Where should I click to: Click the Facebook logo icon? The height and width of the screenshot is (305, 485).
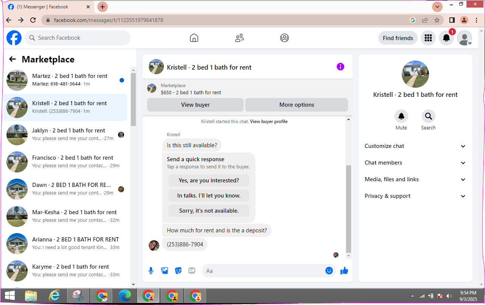[x=14, y=38]
